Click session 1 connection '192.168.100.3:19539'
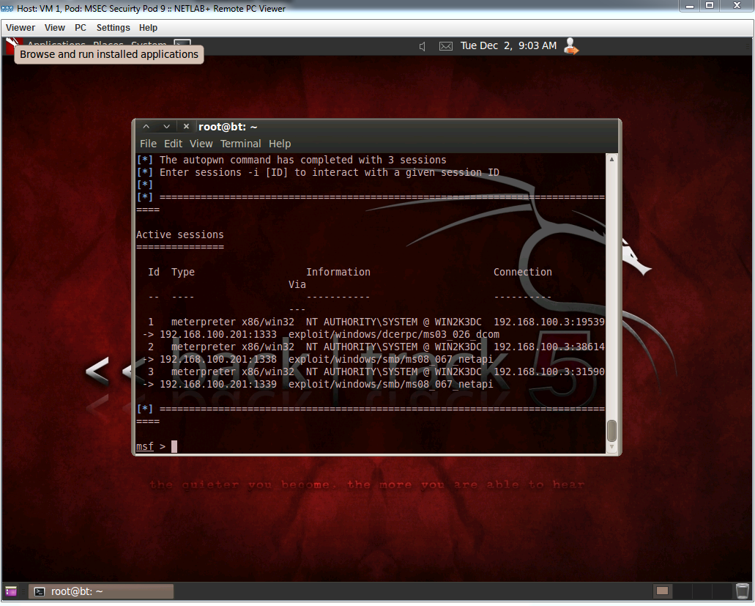This screenshot has height=606, width=755. tap(549, 322)
